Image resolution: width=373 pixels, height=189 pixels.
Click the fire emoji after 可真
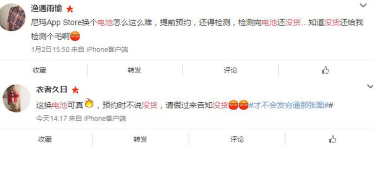pyautogui.click(x=89, y=103)
